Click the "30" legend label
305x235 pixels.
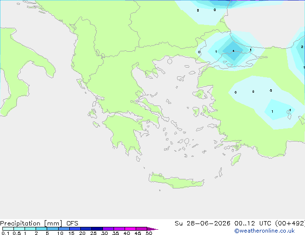pyautogui.click(x=104, y=233)
